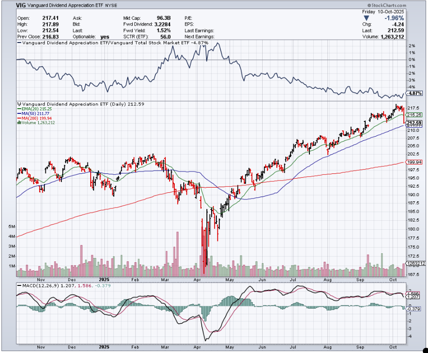Click the red MA(200) legend marker
The image size is (428, 353).
(x=19, y=118)
